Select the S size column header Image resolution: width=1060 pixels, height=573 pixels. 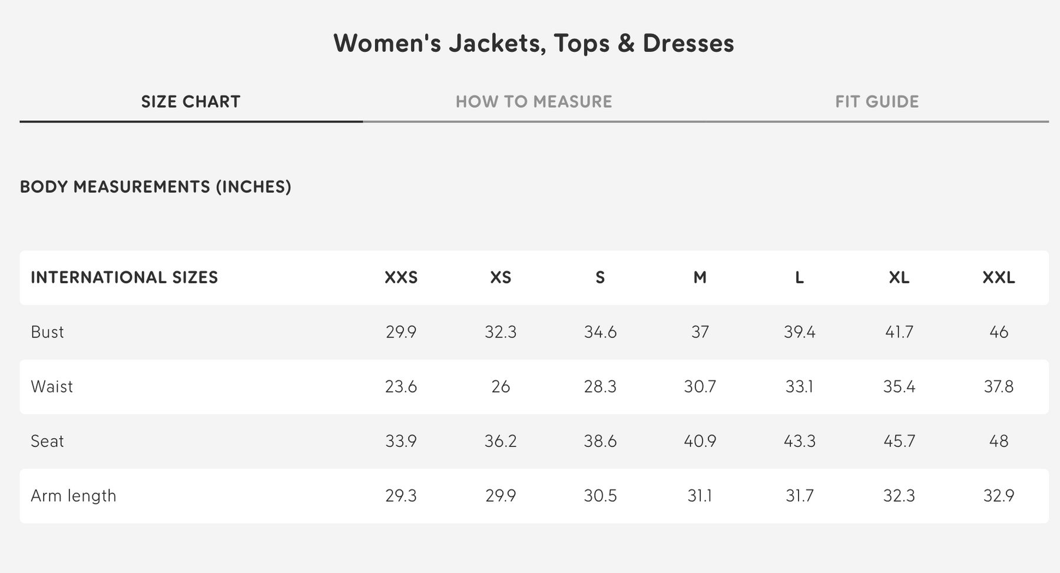pos(600,277)
